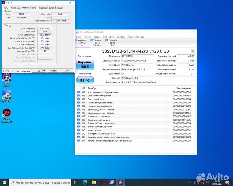Open the Справка menu in CrystalDiskInfo
The image size is (233, 186).
(121, 37)
